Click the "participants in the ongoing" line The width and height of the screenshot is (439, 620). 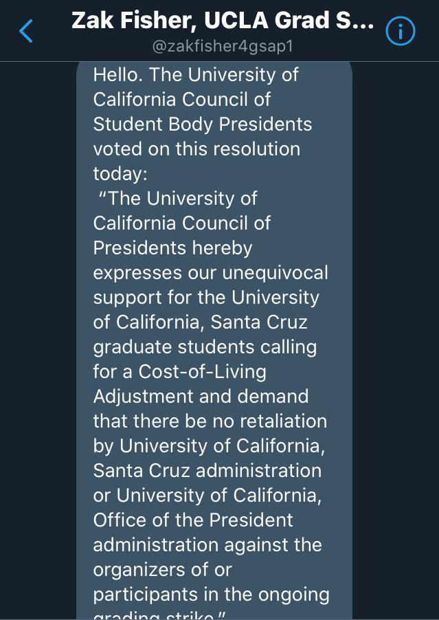coord(211,595)
